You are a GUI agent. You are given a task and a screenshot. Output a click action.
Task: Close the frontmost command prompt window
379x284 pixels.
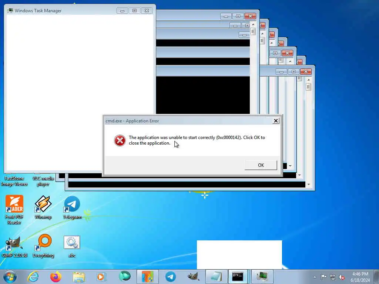click(306, 71)
